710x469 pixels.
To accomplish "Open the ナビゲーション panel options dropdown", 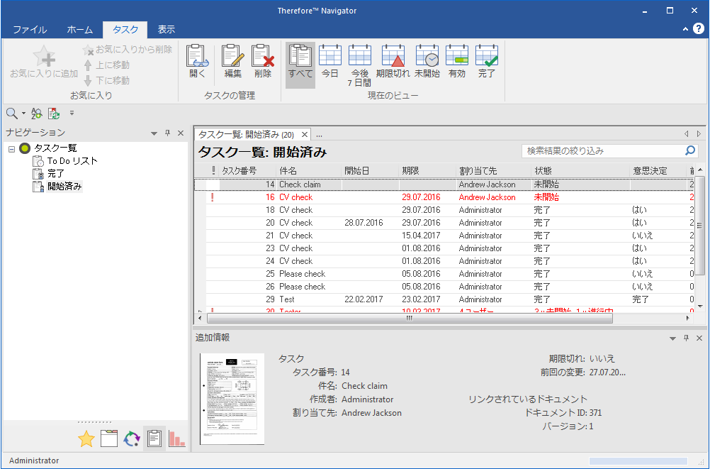I will [154, 133].
